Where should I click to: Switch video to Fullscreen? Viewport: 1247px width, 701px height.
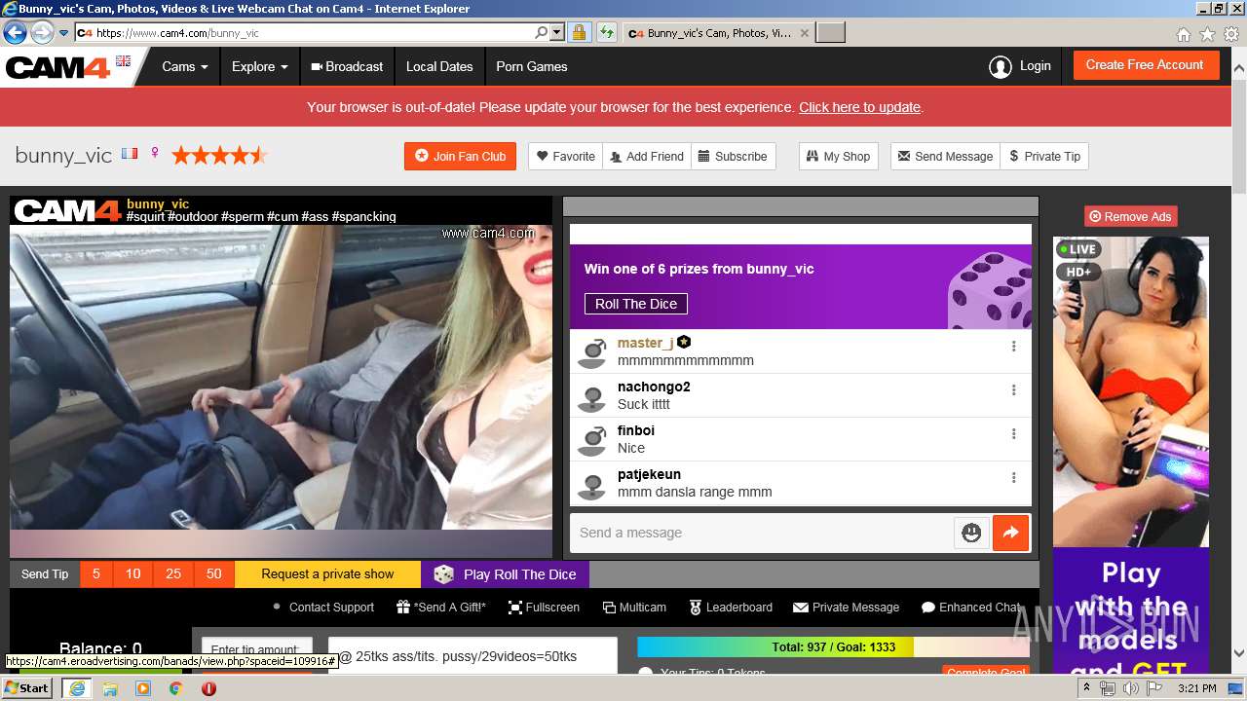(543, 608)
